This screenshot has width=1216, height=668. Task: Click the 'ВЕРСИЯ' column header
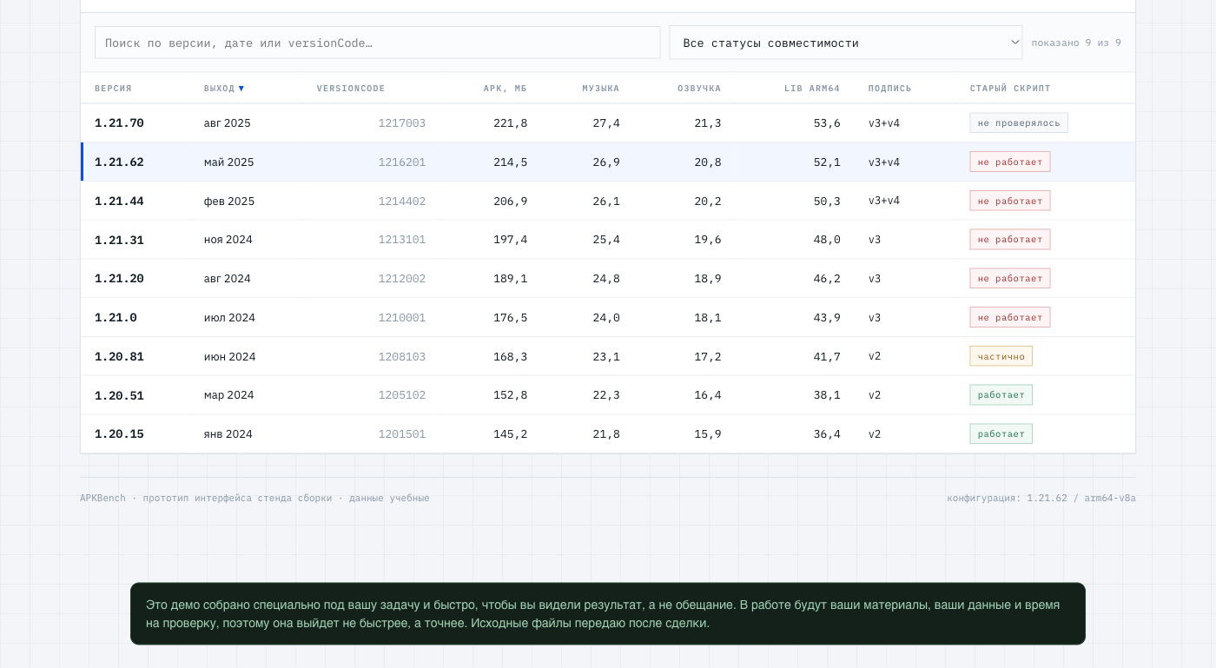(x=113, y=89)
